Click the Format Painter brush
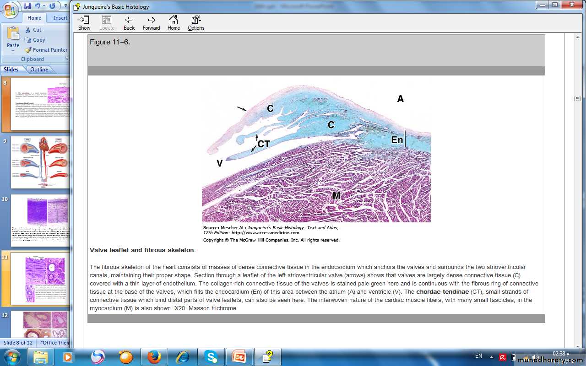Image resolution: width=586 pixels, height=366 pixels. click(28, 50)
